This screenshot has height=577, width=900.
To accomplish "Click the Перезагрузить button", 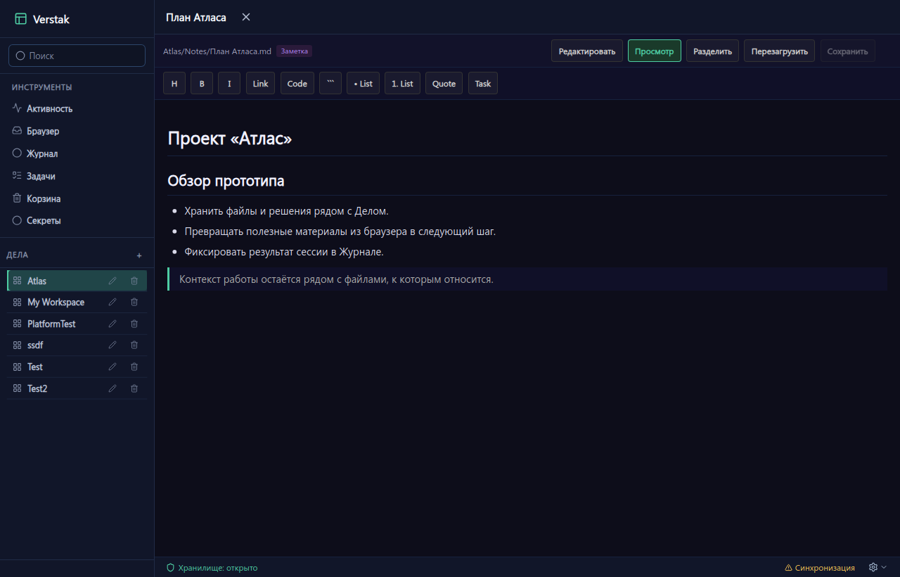I will [x=779, y=51].
